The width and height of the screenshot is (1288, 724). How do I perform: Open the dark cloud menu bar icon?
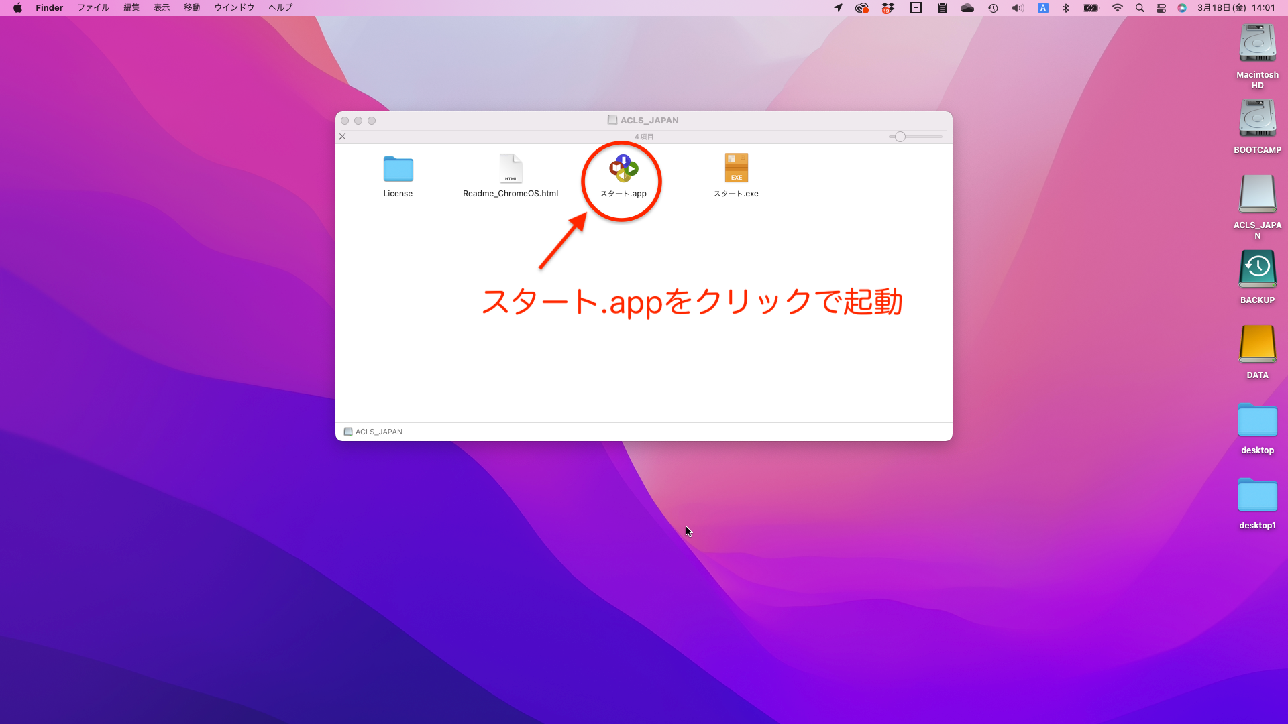(x=967, y=8)
